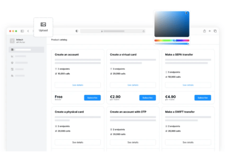Toggle the browser sidebar panel icon
The image size is (226, 152).
coord(22,31)
